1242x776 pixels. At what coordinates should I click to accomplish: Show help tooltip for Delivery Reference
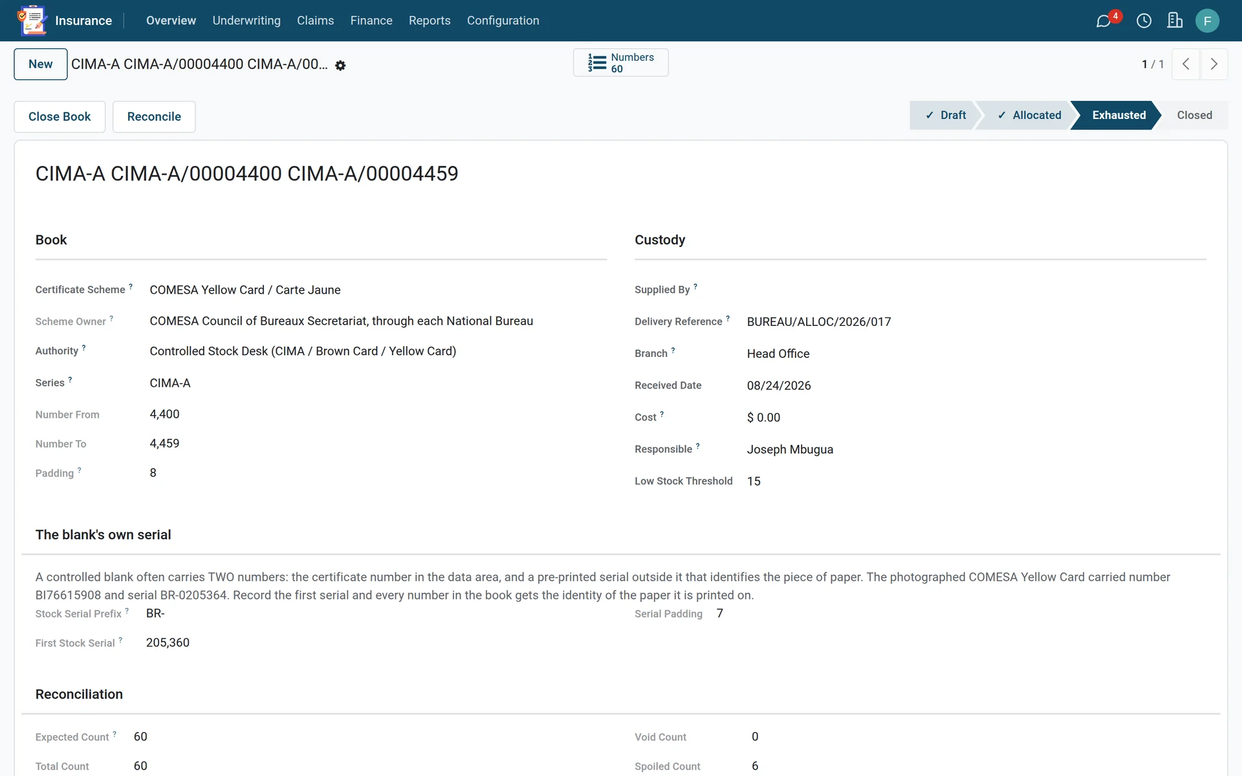pyautogui.click(x=728, y=318)
